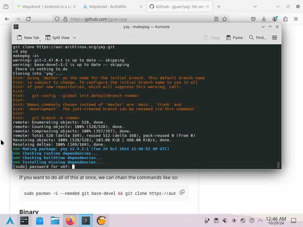The height and width of the screenshot is (227, 303).
Task: Open System Settings from the taskbar
Action: pos(24,220)
